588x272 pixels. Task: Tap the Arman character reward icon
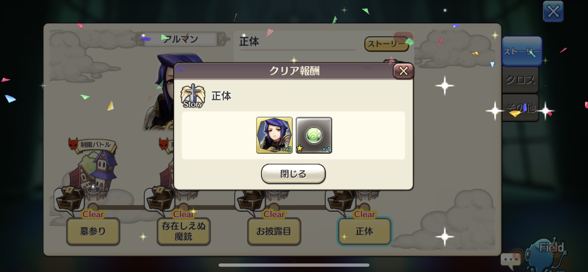coord(274,135)
